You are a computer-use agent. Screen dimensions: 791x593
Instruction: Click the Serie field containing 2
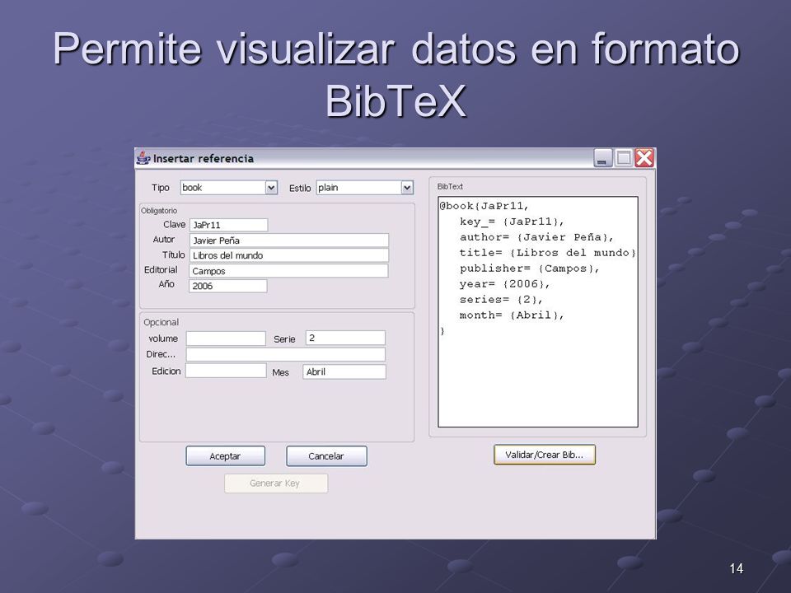(x=345, y=338)
